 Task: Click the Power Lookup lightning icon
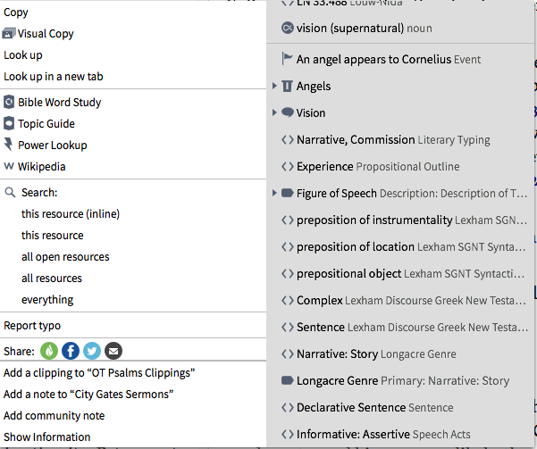pos(9,145)
